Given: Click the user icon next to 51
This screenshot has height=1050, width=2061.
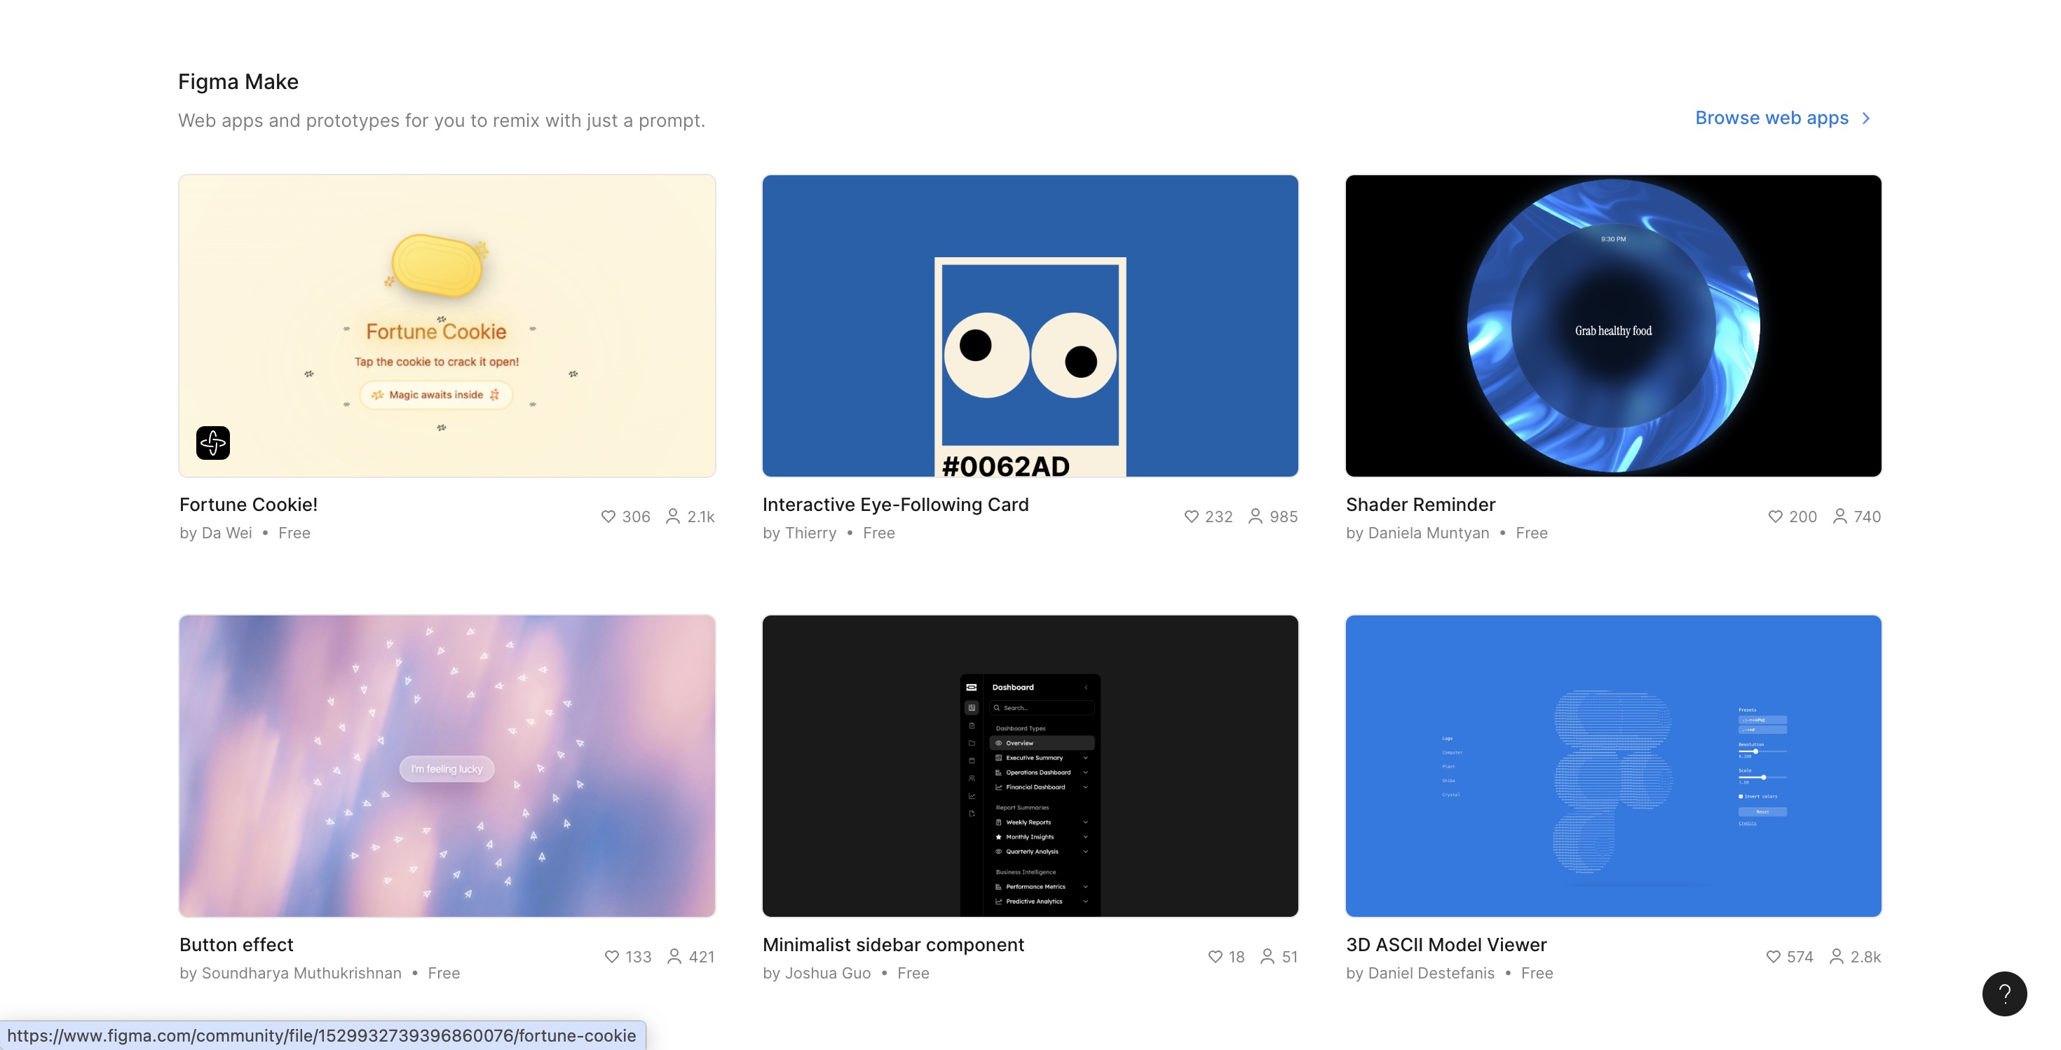Looking at the screenshot, I should [x=1267, y=957].
